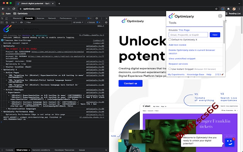Open the Knowledge Base link
Viewport: 243px width, 152px height.
[x=195, y=74]
